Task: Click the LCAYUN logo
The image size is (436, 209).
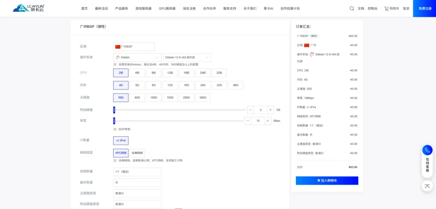Action: (29, 8)
